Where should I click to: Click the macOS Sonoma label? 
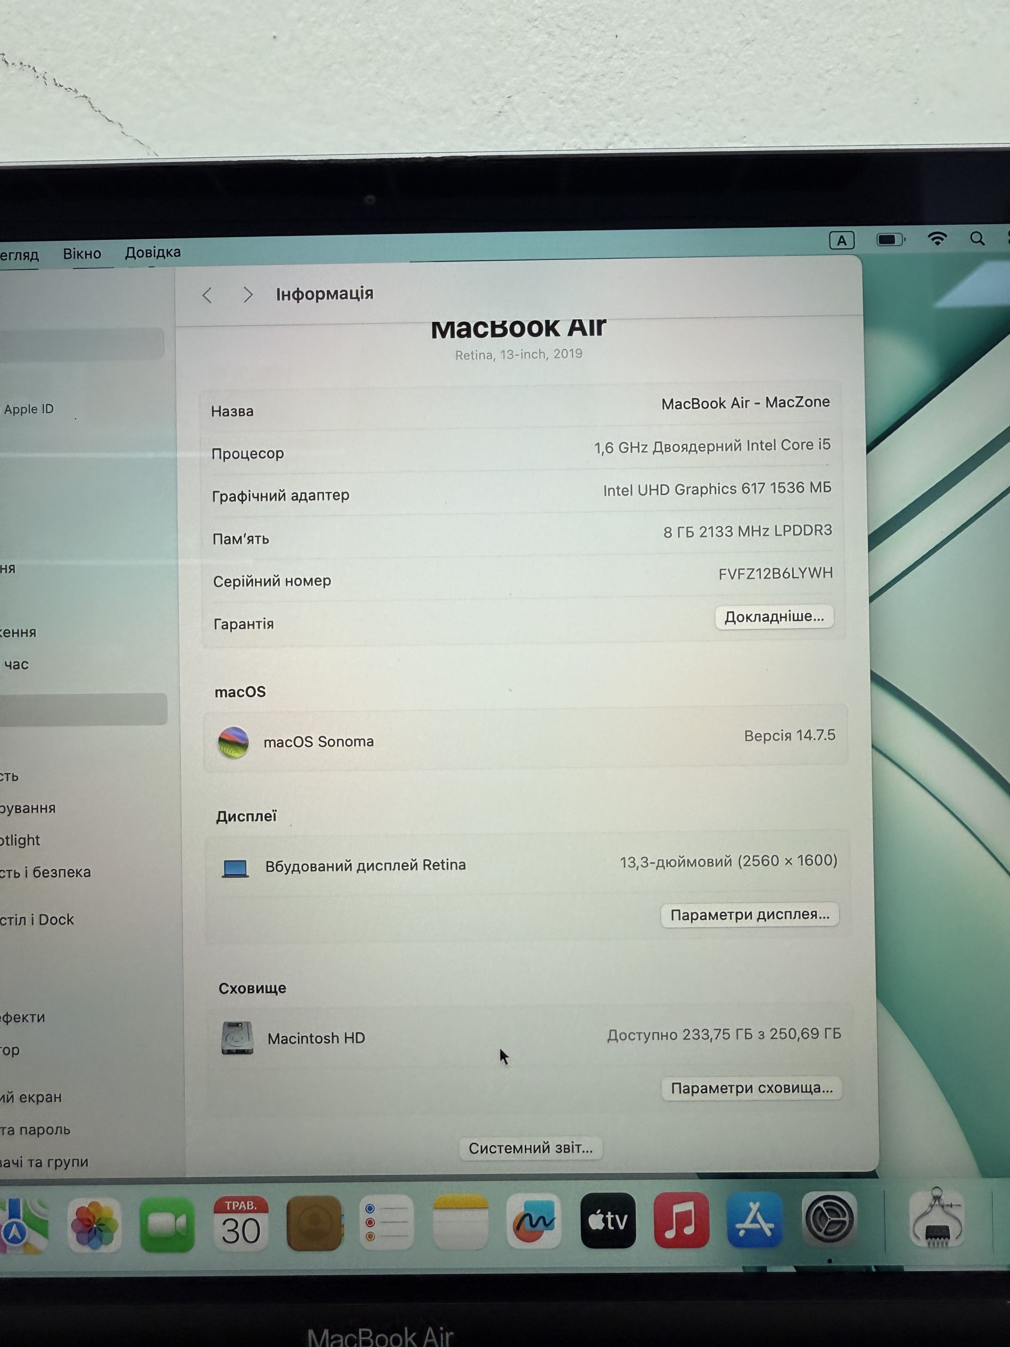[318, 742]
